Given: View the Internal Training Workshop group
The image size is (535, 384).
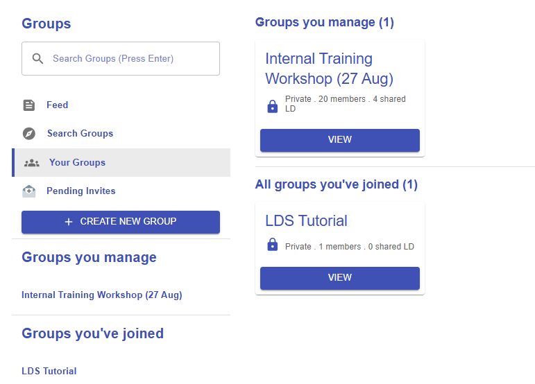Looking at the screenshot, I should 340,140.
